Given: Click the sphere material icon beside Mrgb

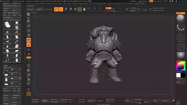Looking at the screenshot, I should pyautogui.click(x=84, y=9).
